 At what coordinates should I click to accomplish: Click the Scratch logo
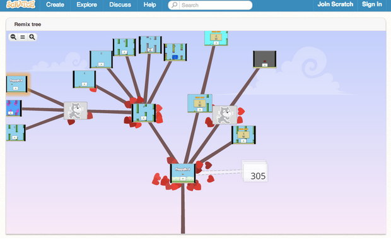[x=21, y=4]
